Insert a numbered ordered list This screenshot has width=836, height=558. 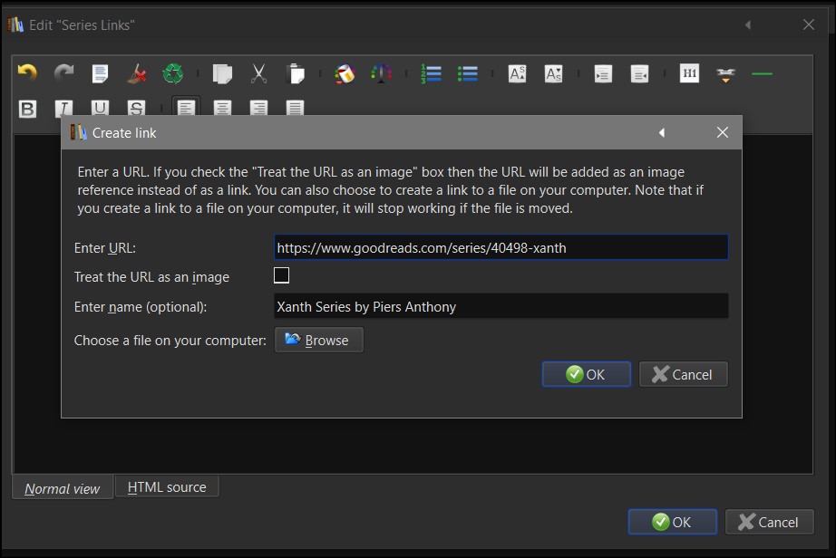pyautogui.click(x=431, y=73)
